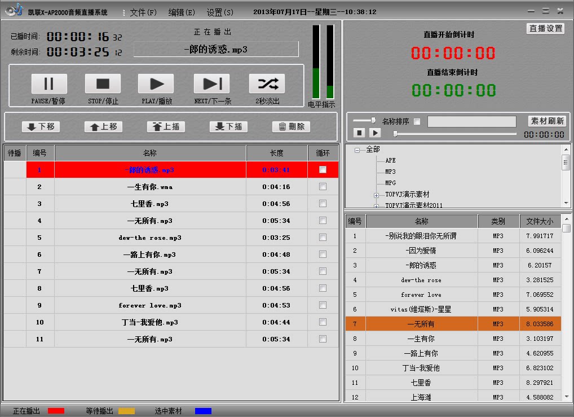Enable loop for forever love.mp3

(323, 305)
